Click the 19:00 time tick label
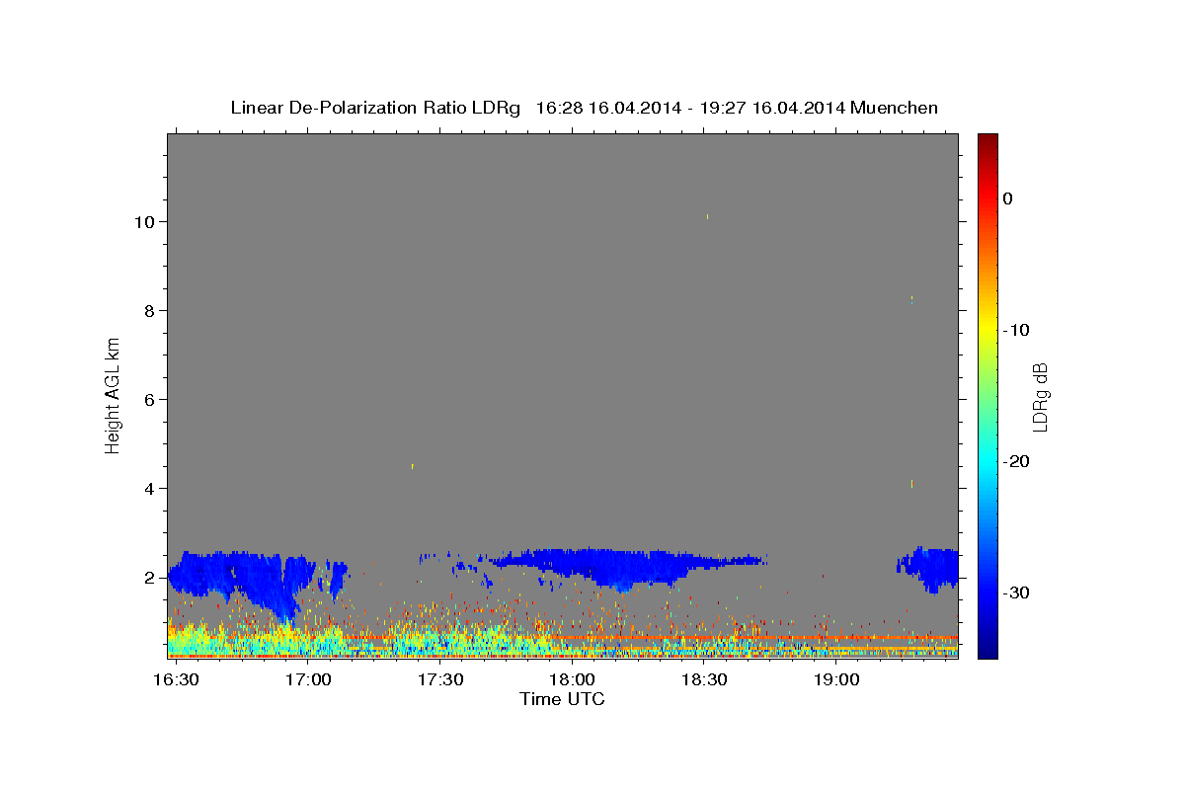 tap(835, 680)
